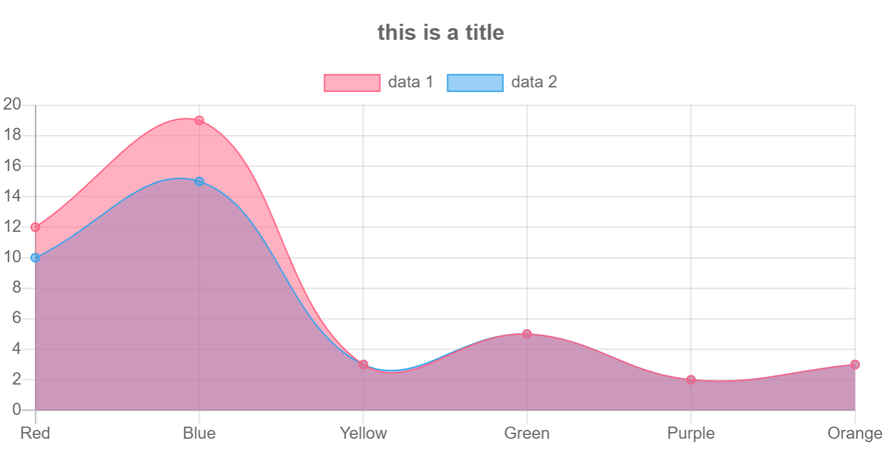Click the data point above Yellow
The height and width of the screenshot is (462, 885).
tap(363, 365)
